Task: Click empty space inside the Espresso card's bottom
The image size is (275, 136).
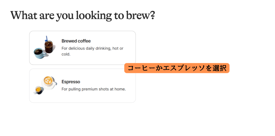Action: click(82, 98)
